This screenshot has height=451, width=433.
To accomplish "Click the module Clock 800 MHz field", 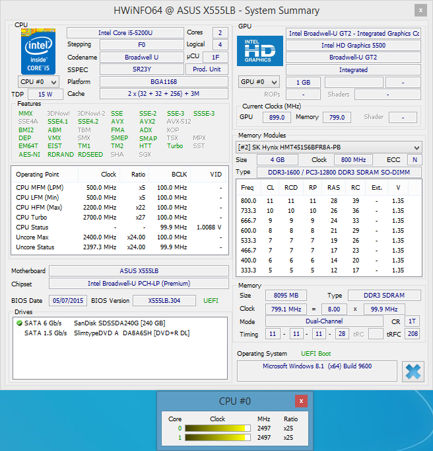I will click(x=354, y=160).
